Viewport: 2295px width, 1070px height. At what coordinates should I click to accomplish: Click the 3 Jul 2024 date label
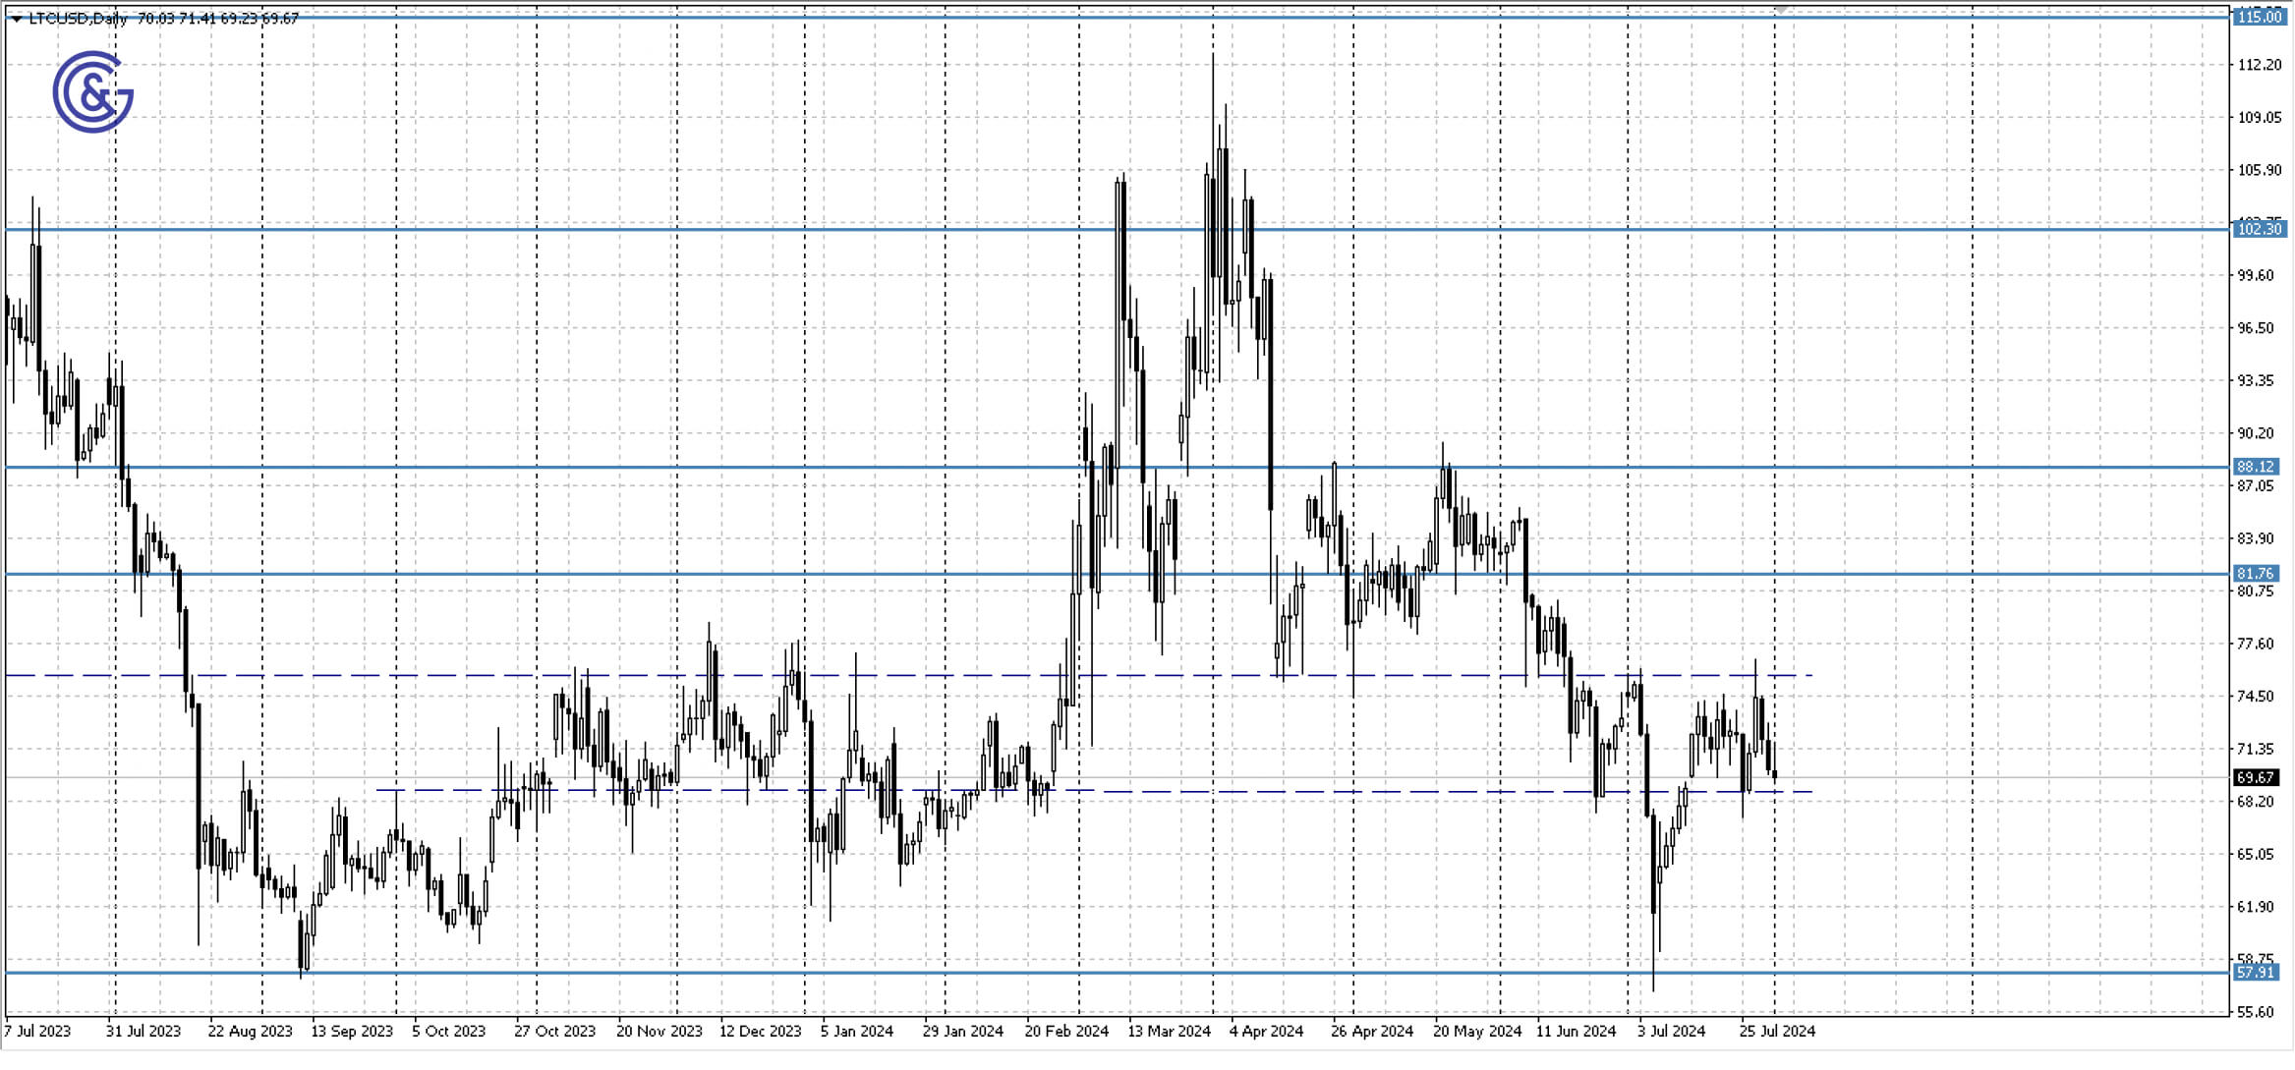pyautogui.click(x=1671, y=1031)
